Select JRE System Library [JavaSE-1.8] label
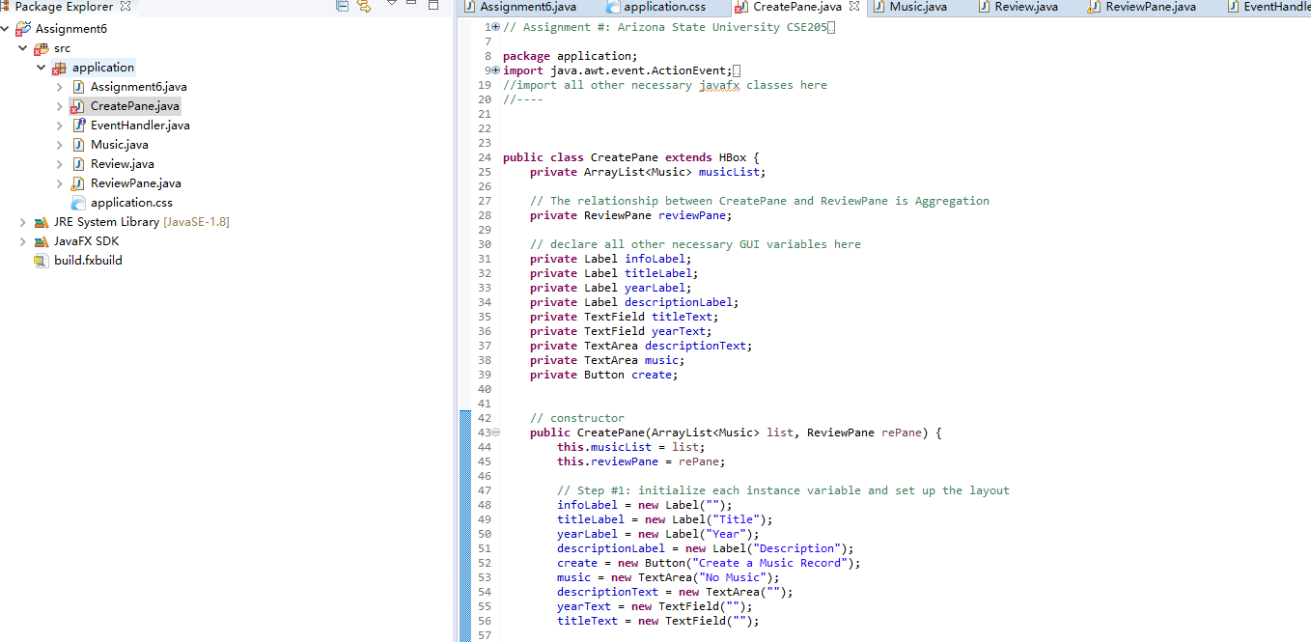 pyautogui.click(x=142, y=222)
